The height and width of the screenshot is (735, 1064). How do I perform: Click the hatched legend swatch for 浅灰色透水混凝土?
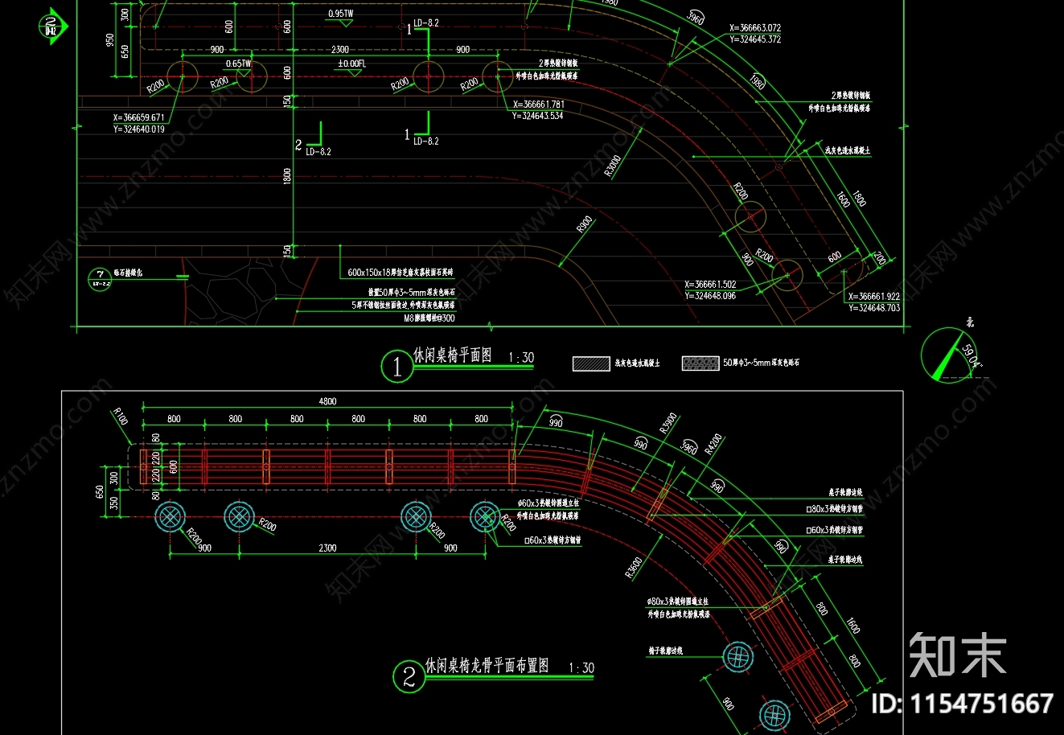coord(591,363)
